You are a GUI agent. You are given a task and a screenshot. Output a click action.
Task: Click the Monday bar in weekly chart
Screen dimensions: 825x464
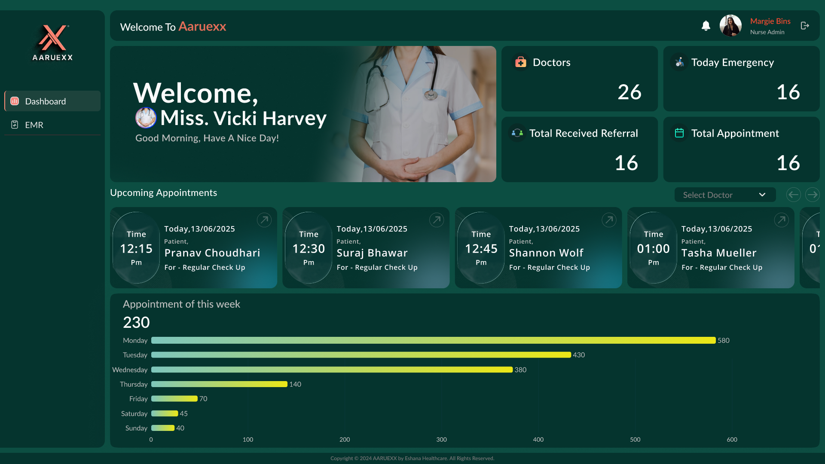click(x=433, y=340)
